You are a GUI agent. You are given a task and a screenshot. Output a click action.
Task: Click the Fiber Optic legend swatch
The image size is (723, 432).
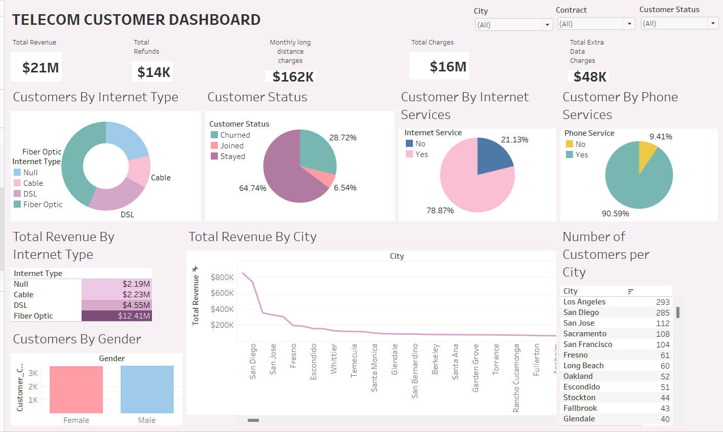point(17,205)
